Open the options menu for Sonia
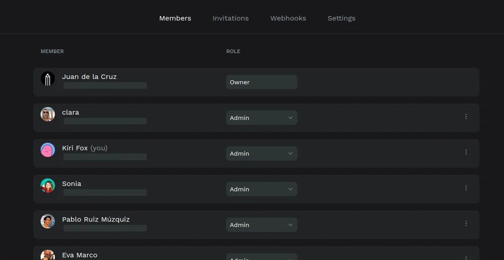 pyautogui.click(x=466, y=188)
